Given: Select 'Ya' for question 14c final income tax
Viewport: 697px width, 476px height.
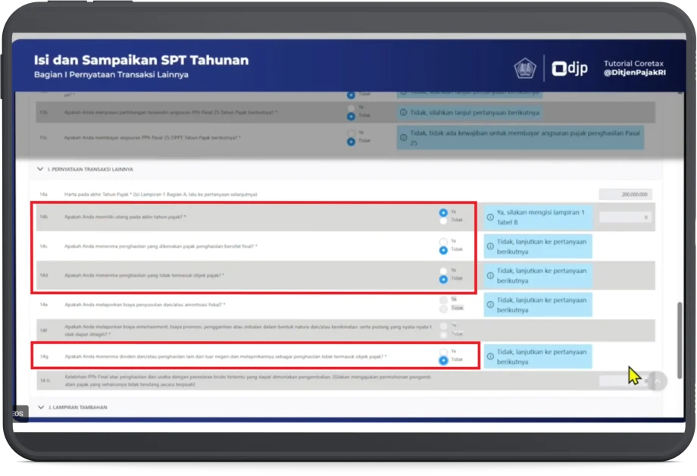Looking at the screenshot, I should (x=443, y=242).
